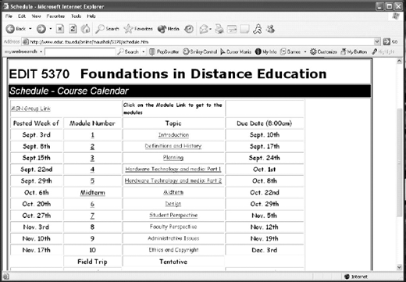
Task: Open the Student Perspective link
Action: click(173, 215)
